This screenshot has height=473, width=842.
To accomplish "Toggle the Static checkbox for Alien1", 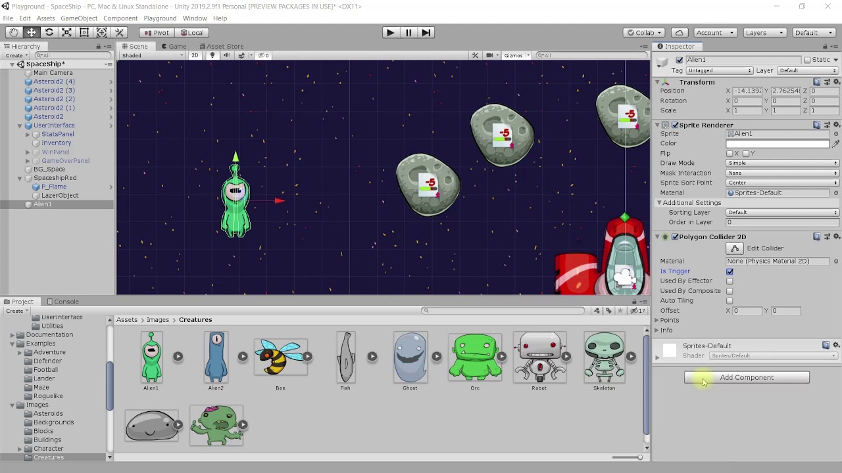I will (807, 60).
